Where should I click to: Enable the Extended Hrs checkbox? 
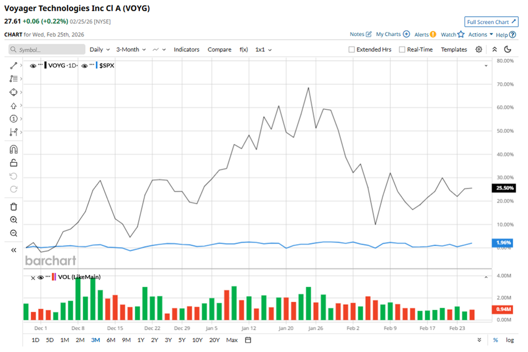pos(352,49)
